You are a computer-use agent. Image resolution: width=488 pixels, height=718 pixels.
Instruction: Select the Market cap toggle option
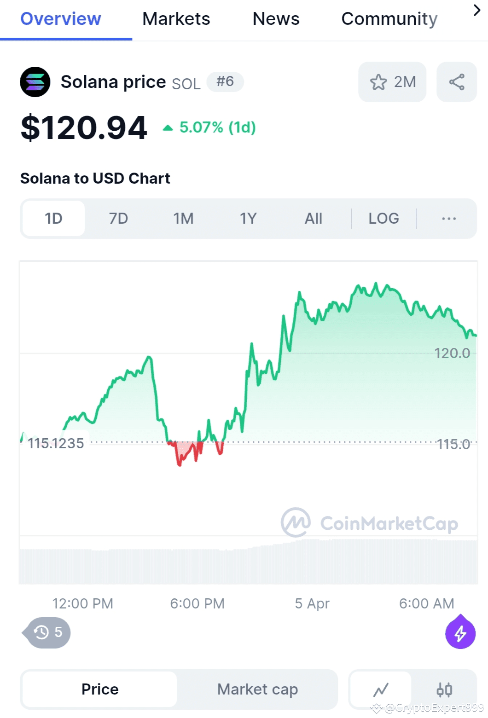(257, 689)
